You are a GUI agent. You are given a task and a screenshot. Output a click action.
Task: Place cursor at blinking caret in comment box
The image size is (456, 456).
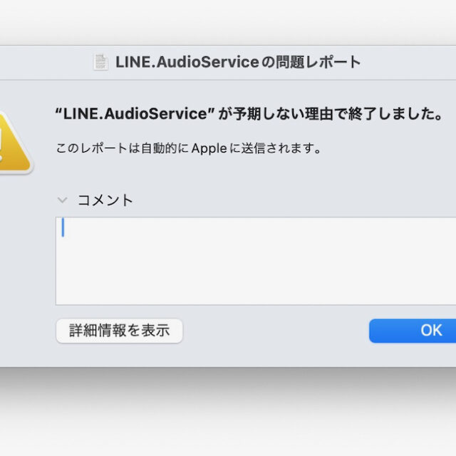click(63, 227)
